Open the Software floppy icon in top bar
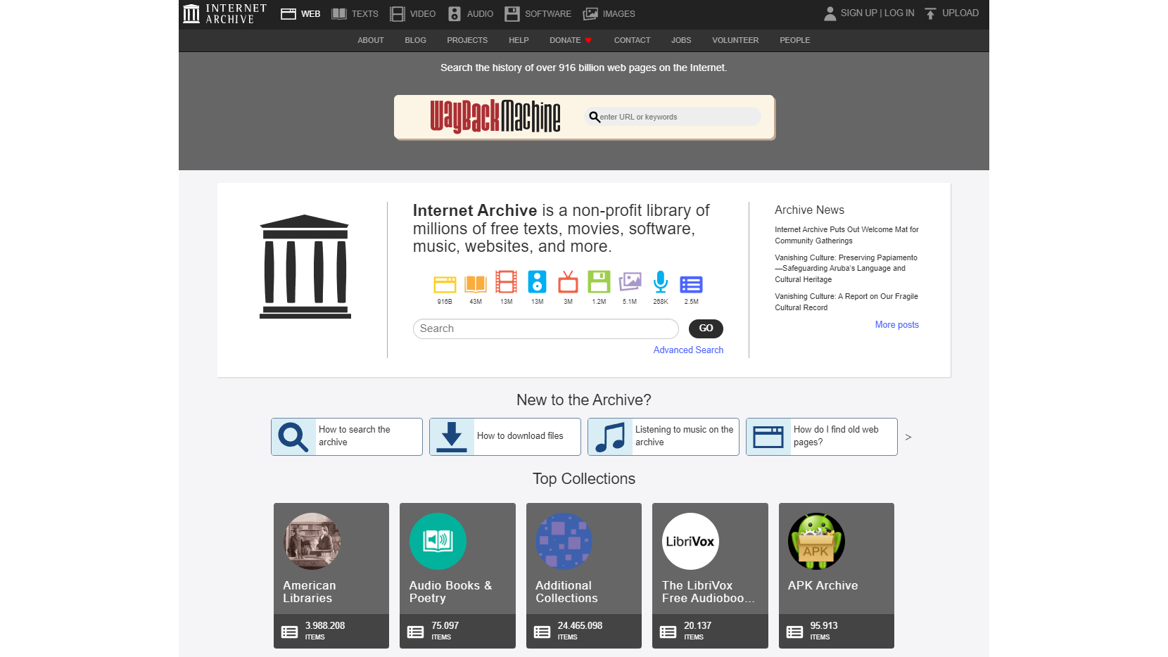The width and height of the screenshot is (1168, 657). (x=512, y=13)
